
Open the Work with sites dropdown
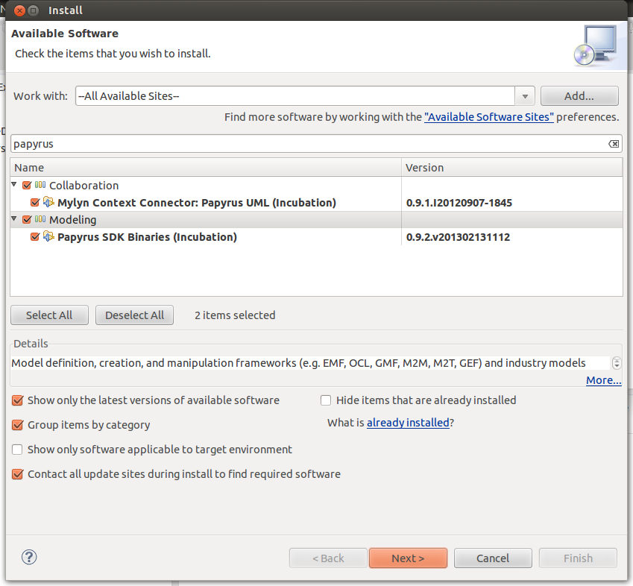[525, 96]
